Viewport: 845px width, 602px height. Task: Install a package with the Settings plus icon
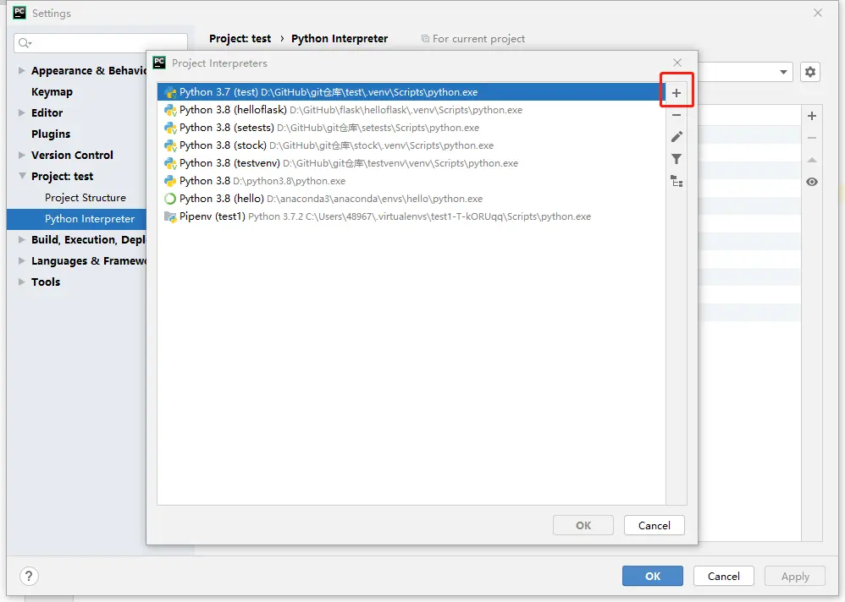point(812,116)
